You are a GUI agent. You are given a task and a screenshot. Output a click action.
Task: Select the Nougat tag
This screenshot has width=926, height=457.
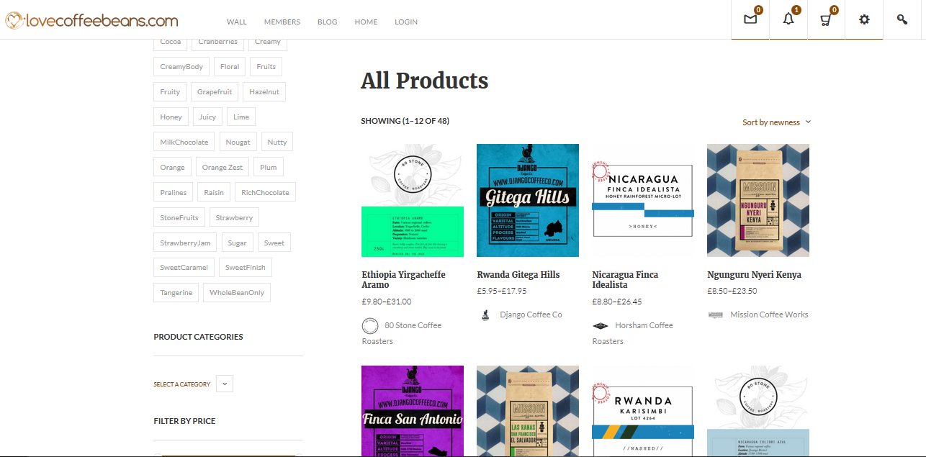(x=238, y=142)
